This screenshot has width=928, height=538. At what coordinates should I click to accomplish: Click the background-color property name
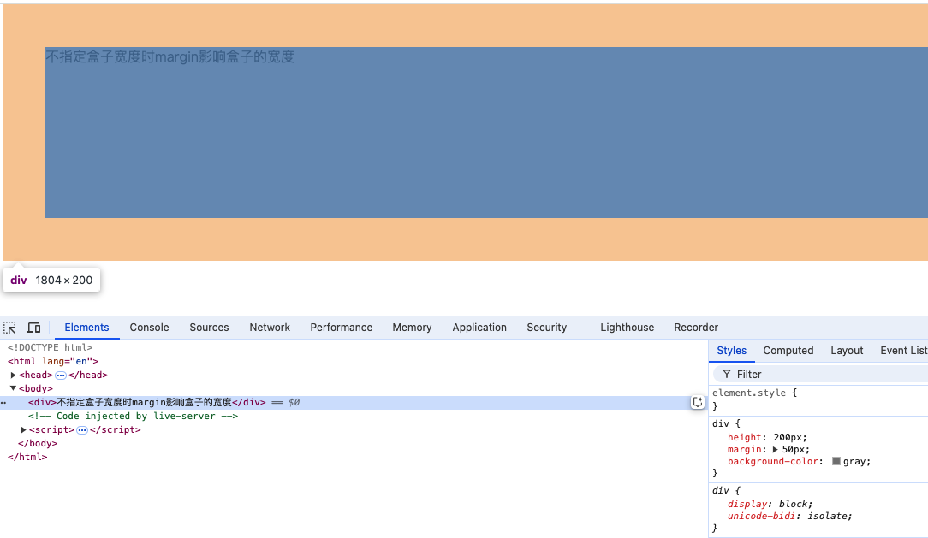pos(773,461)
